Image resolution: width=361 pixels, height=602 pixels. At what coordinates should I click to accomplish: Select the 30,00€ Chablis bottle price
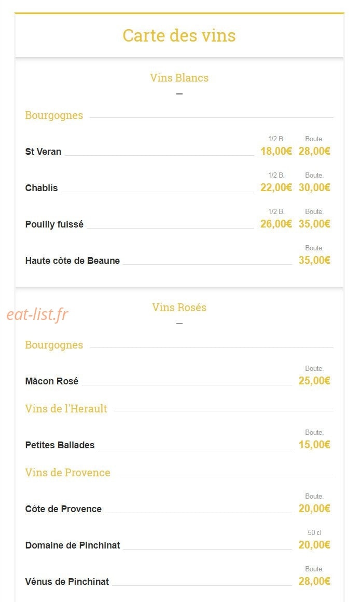[314, 188]
